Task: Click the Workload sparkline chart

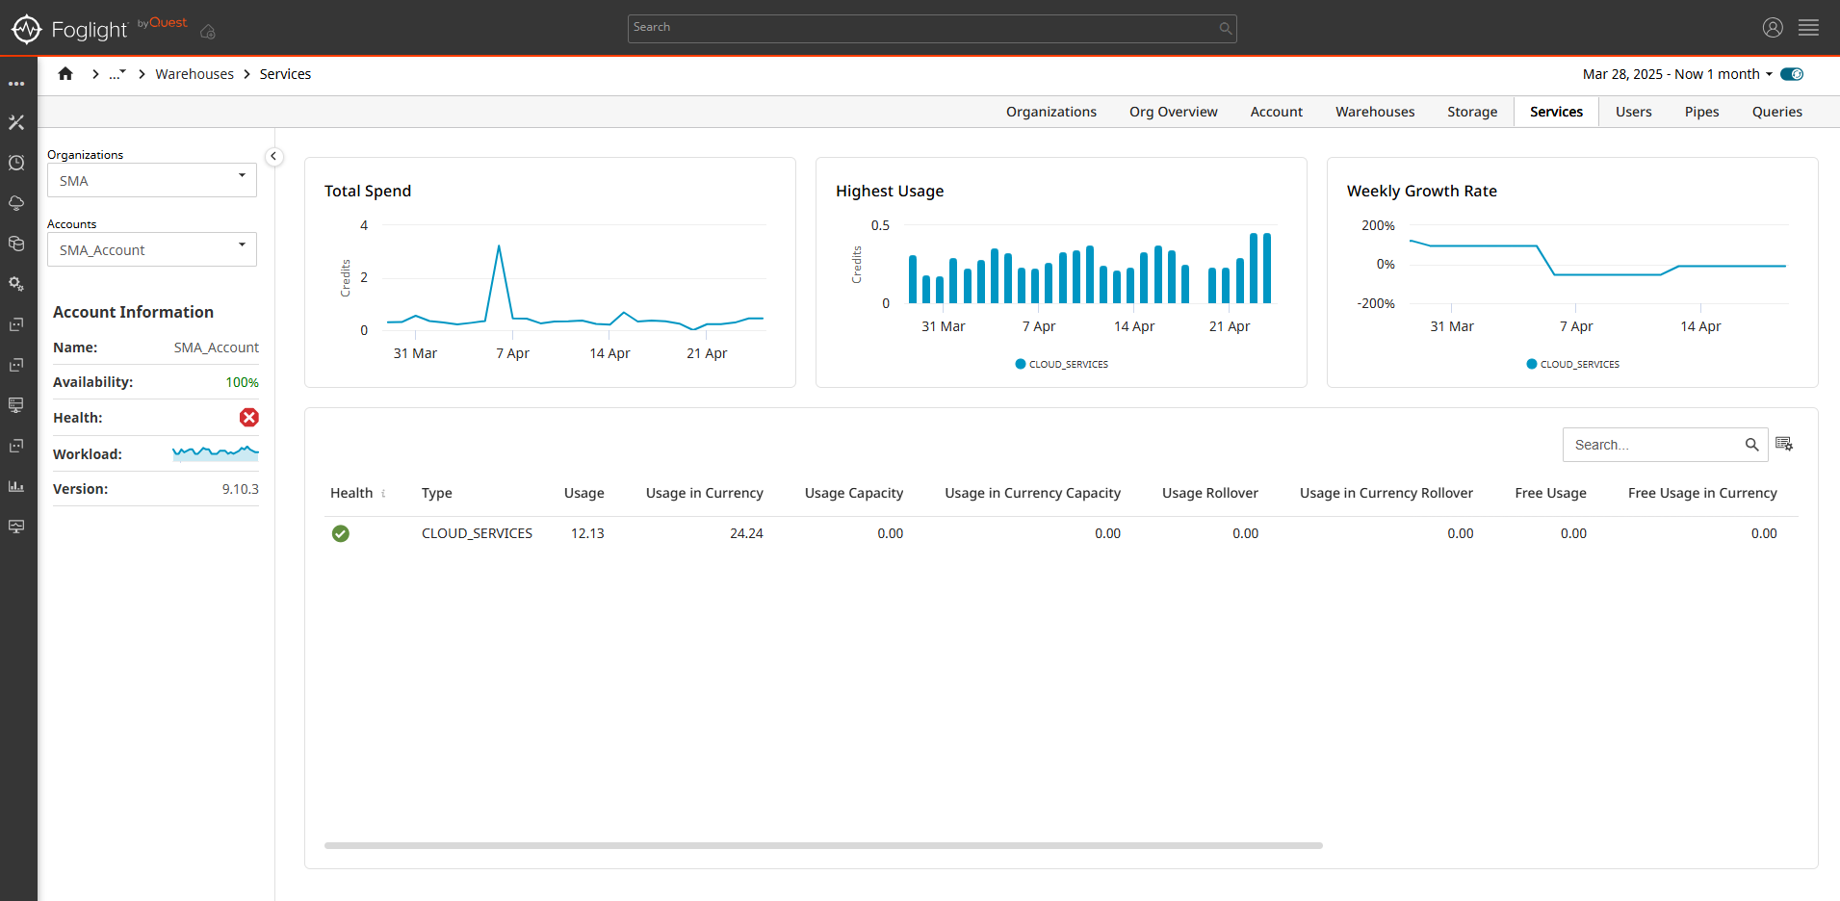Action: click(216, 452)
